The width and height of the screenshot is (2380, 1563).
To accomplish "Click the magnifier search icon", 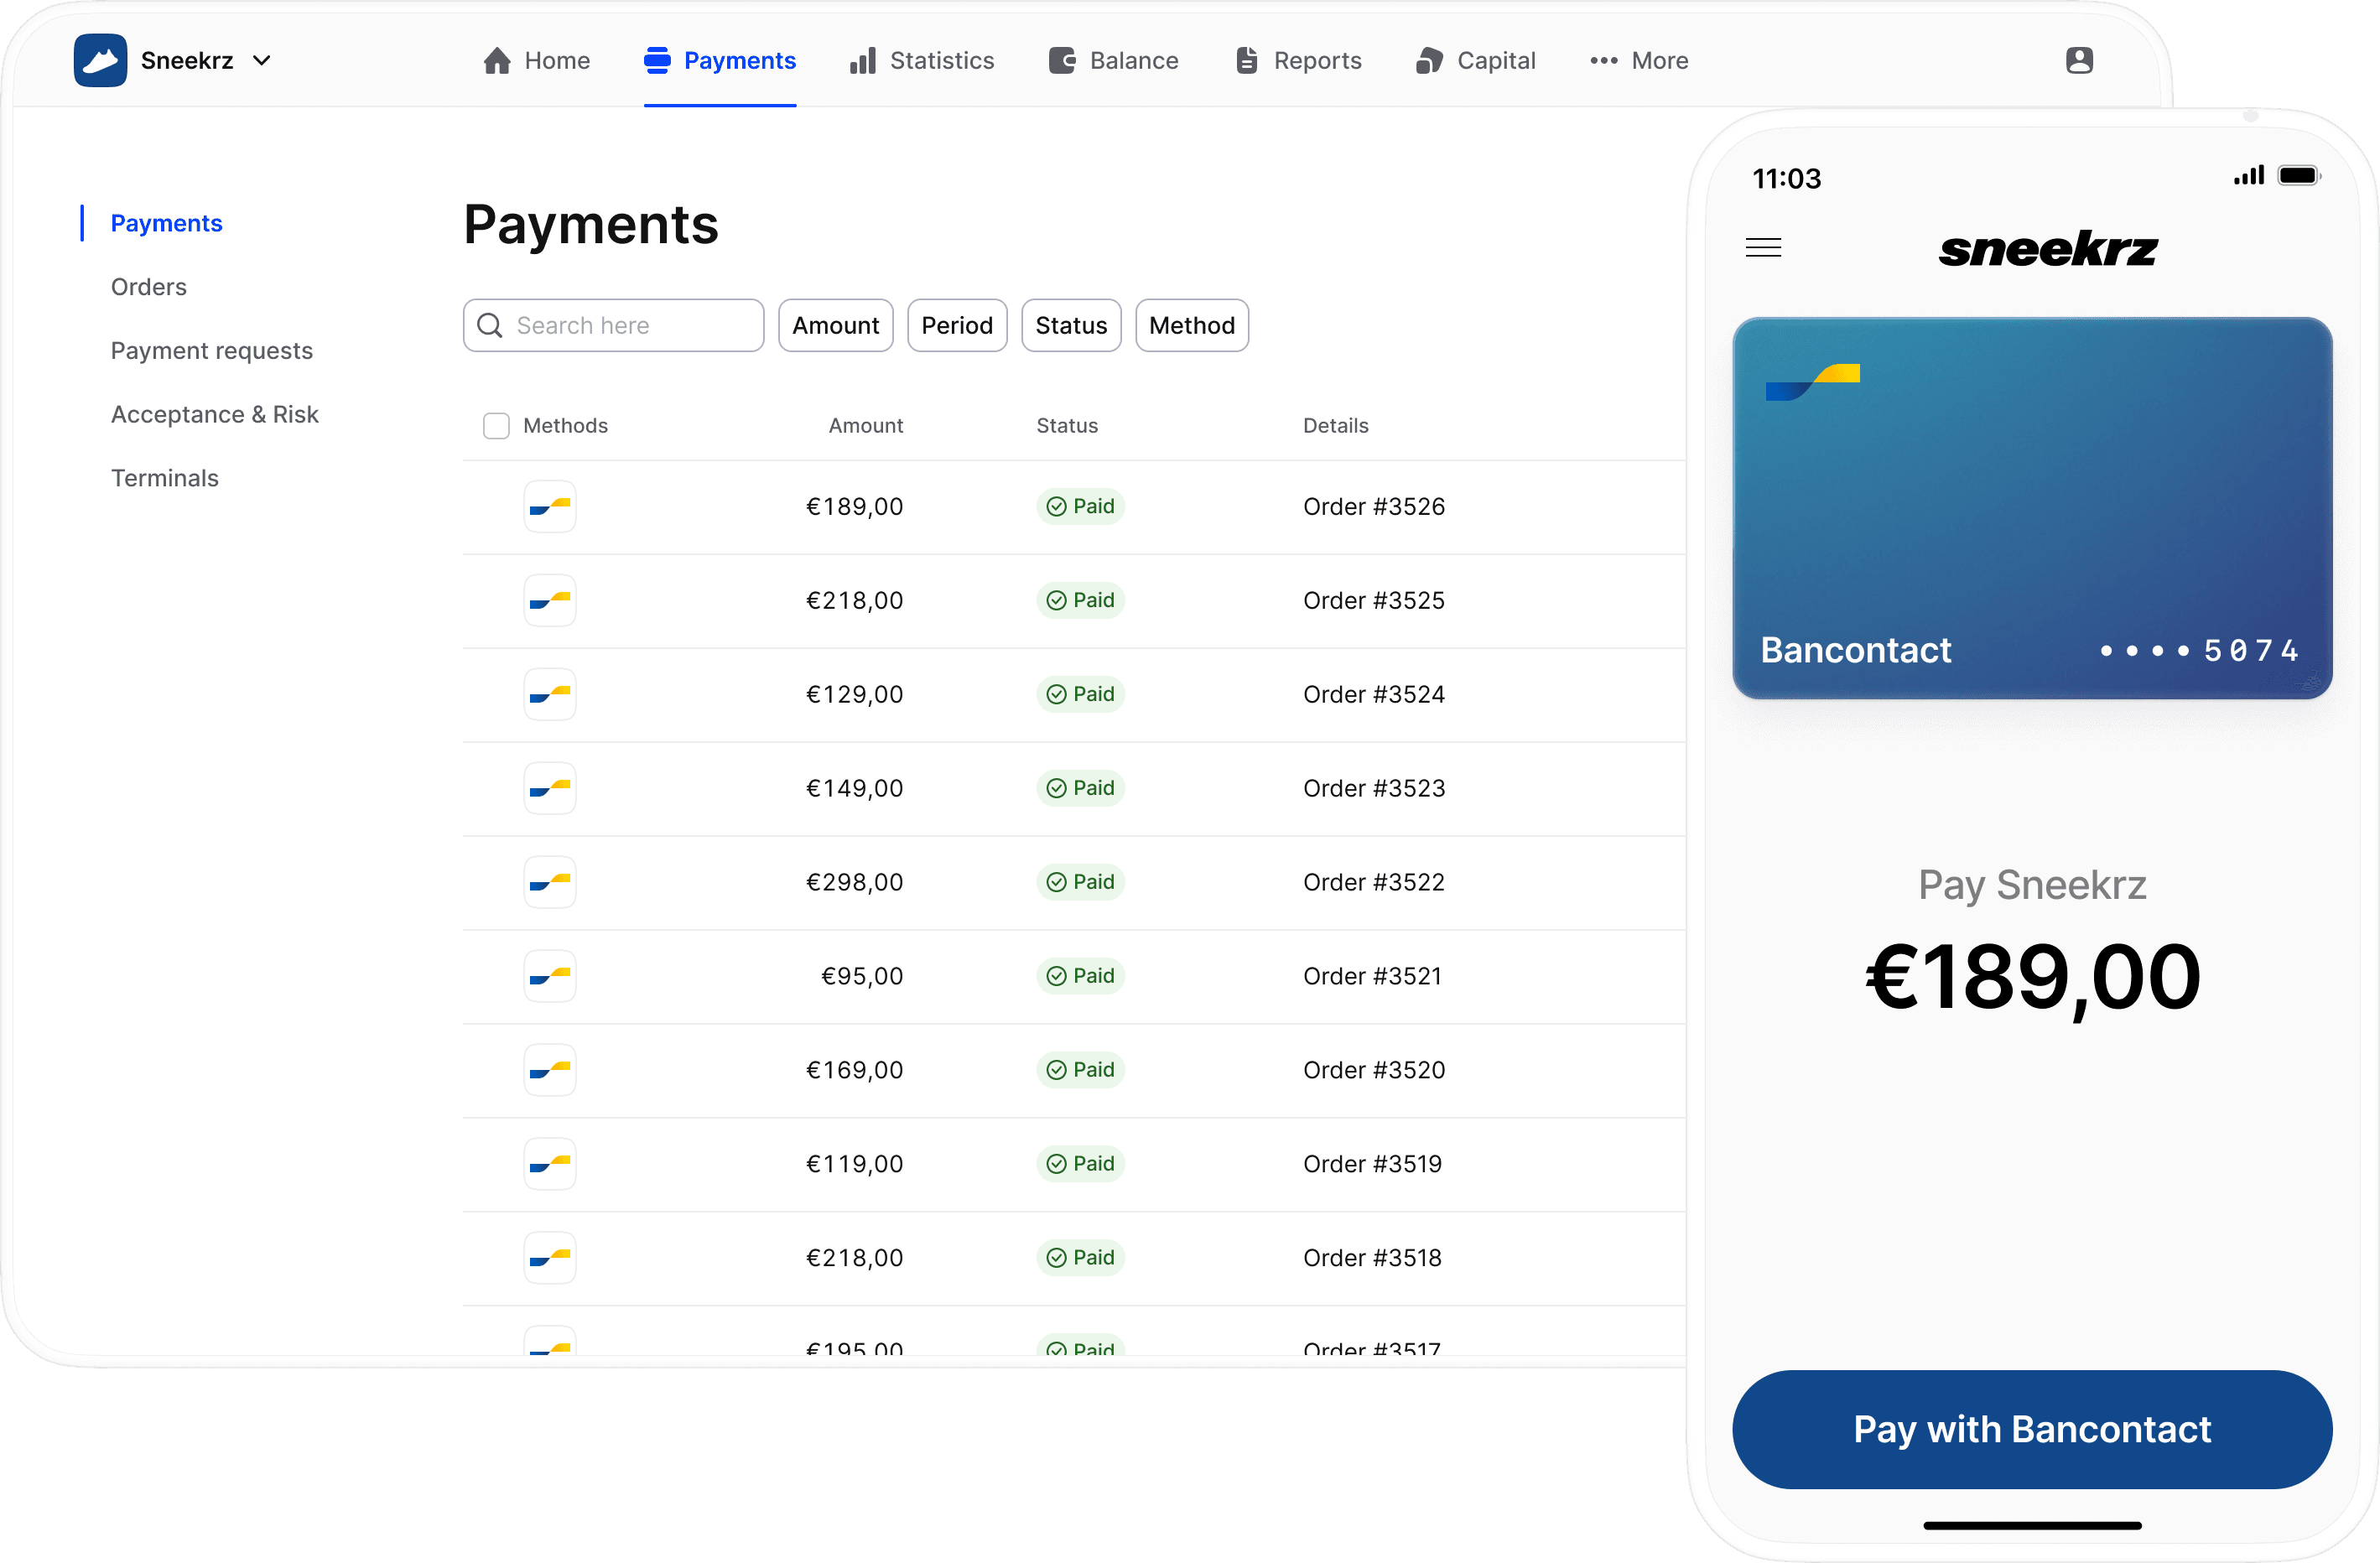I will coord(490,325).
